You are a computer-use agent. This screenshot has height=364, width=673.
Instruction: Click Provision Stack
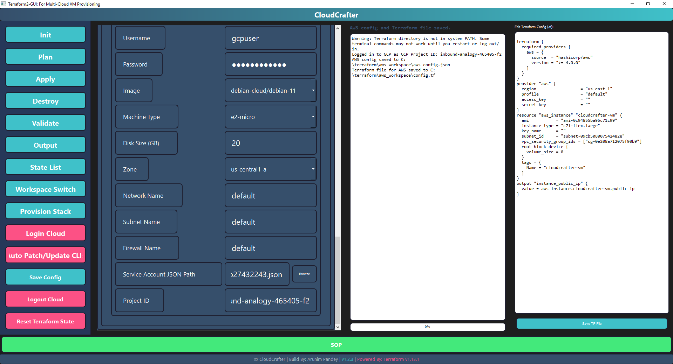(x=45, y=211)
